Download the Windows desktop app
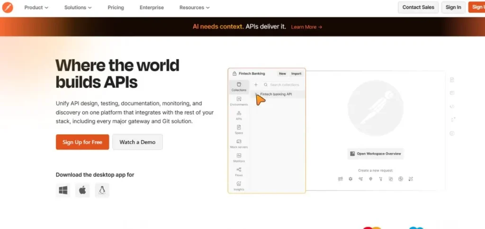This screenshot has height=229, width=485. [63, 190]
